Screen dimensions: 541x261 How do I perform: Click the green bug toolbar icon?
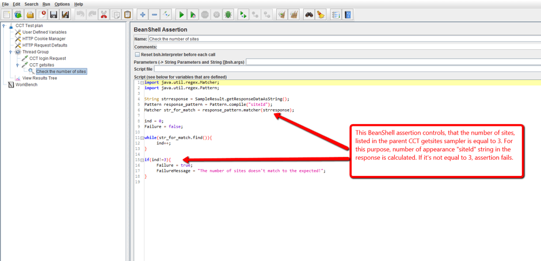(228, 15)
